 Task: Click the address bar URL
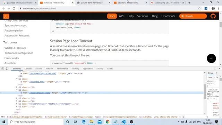(x=39, y=8)
